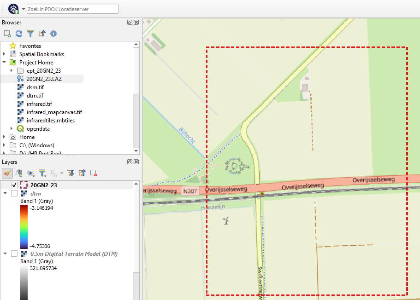Collapse all layers in Layers panel
Viewport: 420px width, 300px height.
point(82,173)
